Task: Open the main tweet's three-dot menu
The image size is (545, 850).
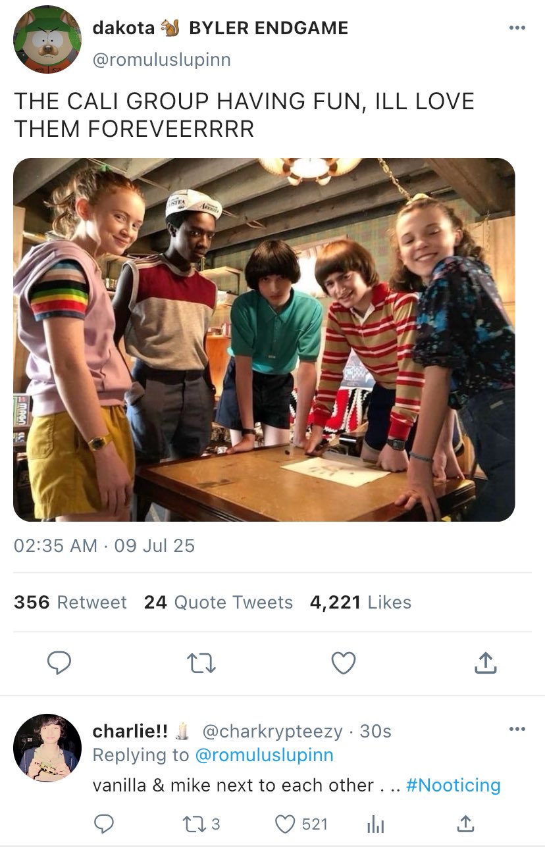Action: pos(517,28)
